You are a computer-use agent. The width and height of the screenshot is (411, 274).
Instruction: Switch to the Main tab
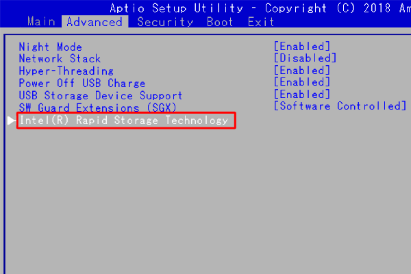pos(42,22)
